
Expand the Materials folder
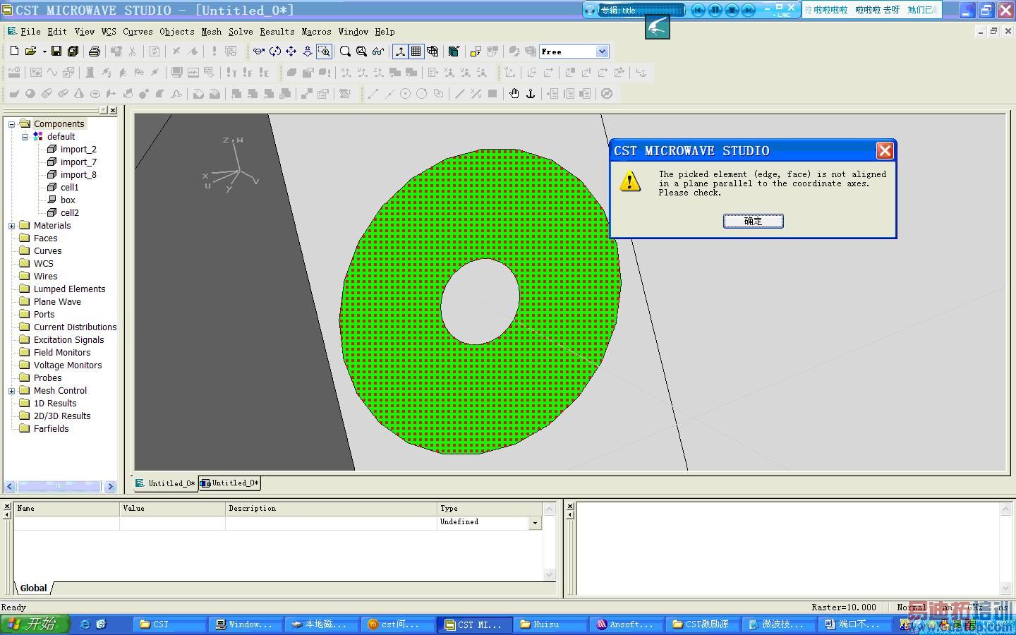click(11, 226)
